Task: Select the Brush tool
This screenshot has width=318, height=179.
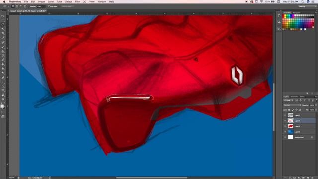Action: coord(3,47)
